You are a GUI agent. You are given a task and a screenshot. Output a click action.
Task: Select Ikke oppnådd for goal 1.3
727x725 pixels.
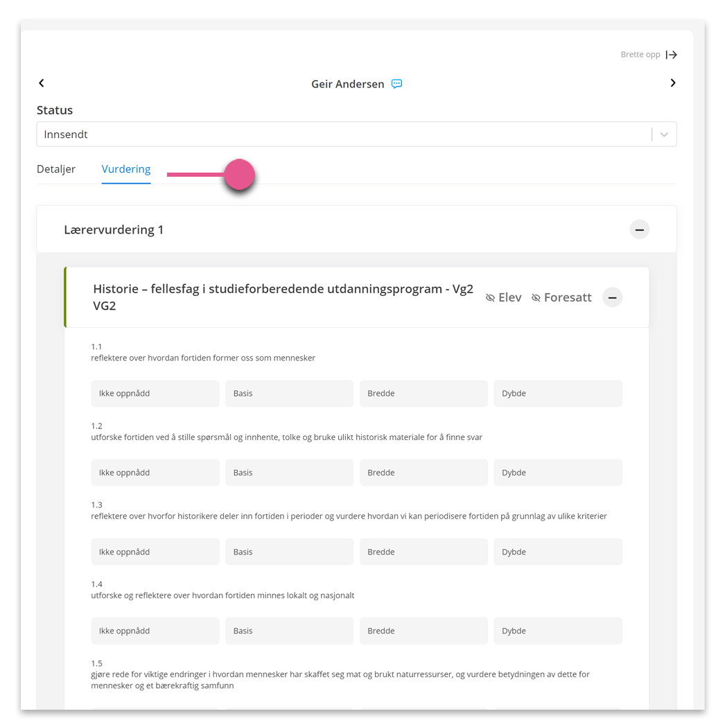click(155, 552)
